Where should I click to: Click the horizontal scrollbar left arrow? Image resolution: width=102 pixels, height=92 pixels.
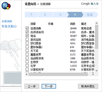(27, 74)
